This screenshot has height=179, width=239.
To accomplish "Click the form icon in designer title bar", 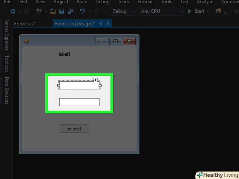I will (x=26, y=41).
